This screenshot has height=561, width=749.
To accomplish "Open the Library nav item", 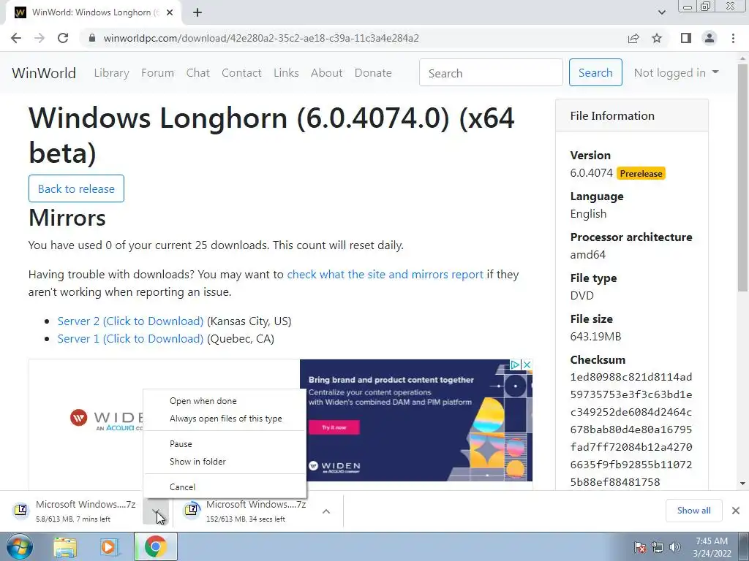I will [x=112, y=73].
